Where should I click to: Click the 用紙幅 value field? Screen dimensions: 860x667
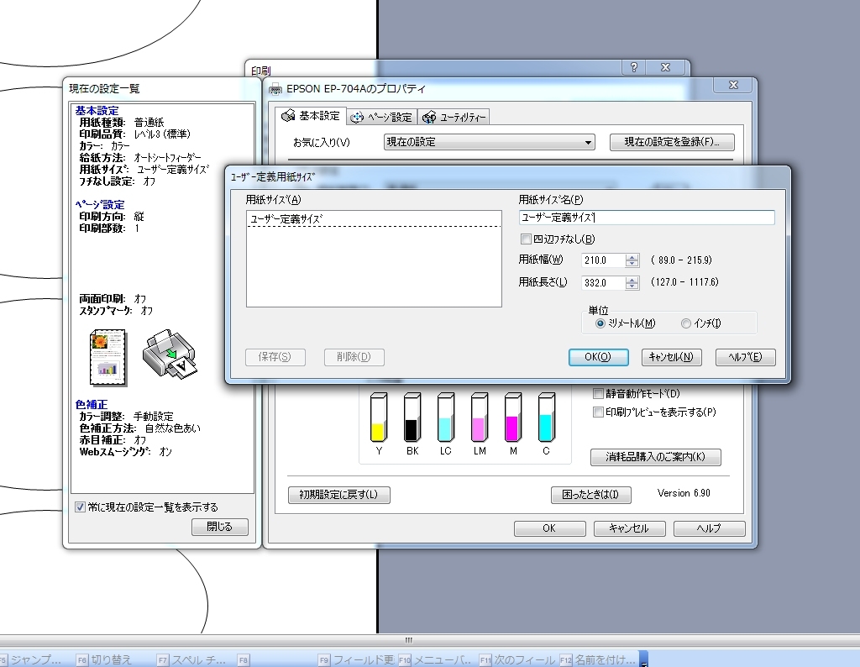tap(604, 260)
